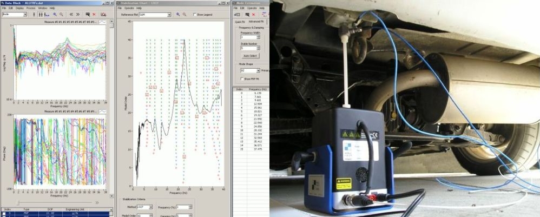Select frequency row 32.569 in mode table
Screen dimensions: 540x217
click(251, 137)
